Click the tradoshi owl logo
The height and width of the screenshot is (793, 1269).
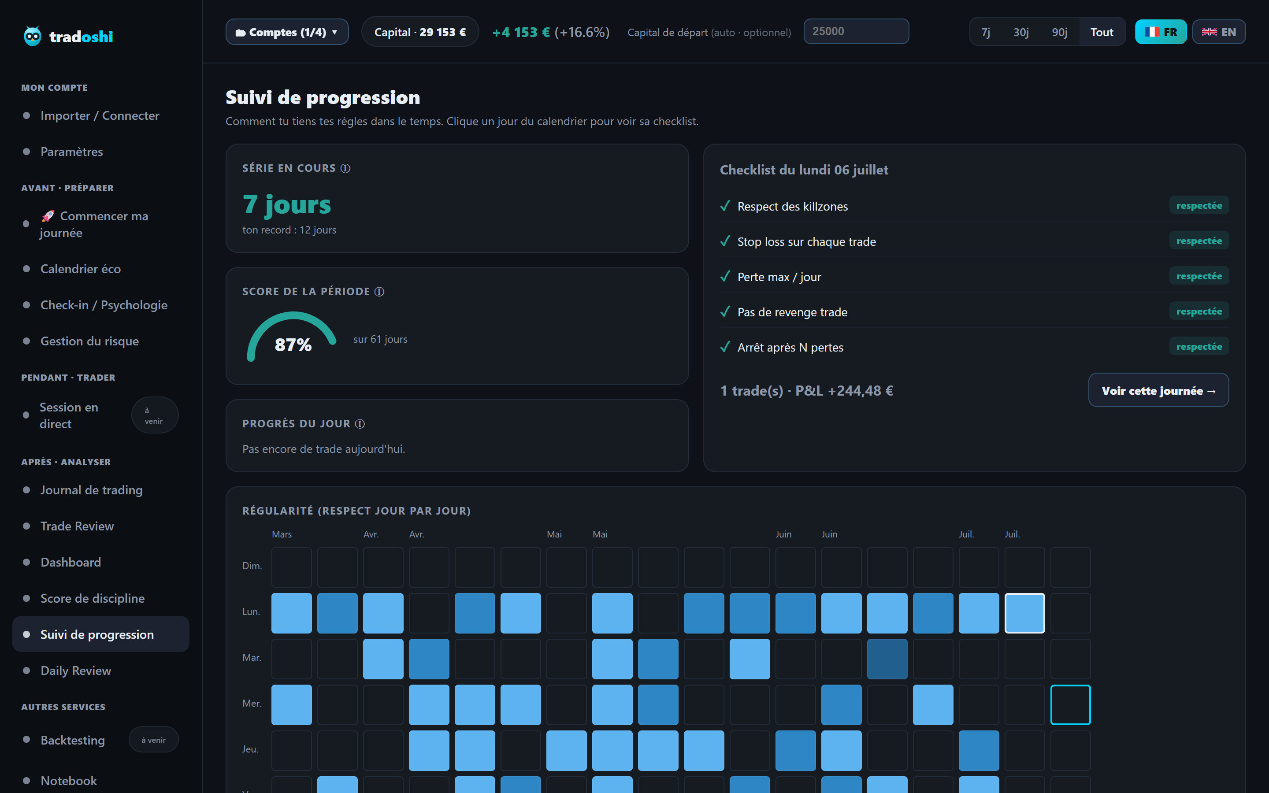click(x=33, y=36)
